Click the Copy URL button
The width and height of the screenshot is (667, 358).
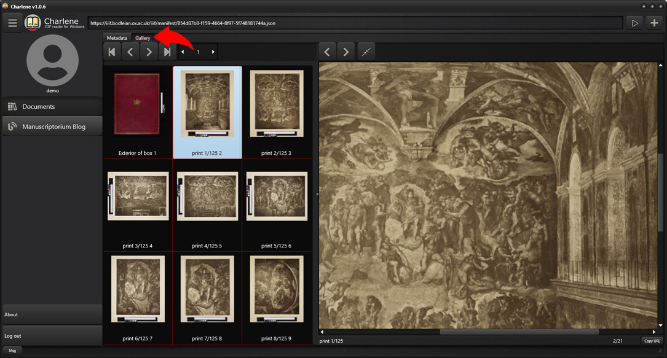pos(652,341)
